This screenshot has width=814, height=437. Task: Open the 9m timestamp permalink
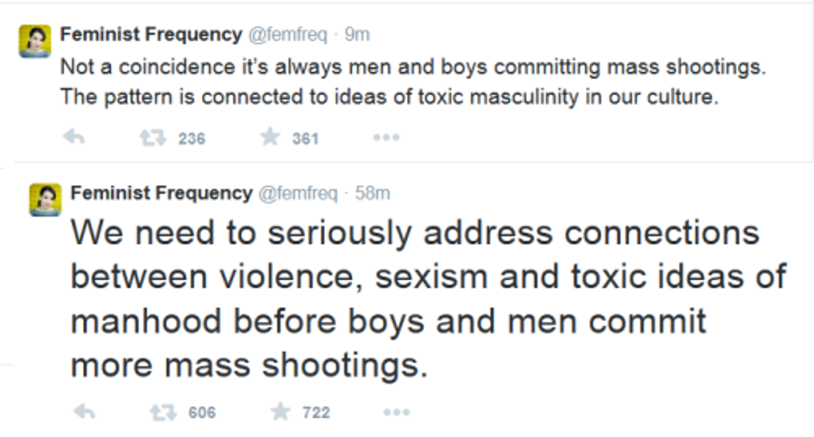tap(357, 34)
